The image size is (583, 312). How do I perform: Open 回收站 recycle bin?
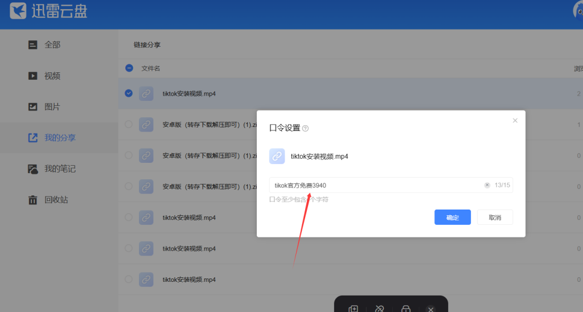(56, 200)
